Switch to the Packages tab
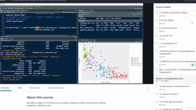 (87, 40)
